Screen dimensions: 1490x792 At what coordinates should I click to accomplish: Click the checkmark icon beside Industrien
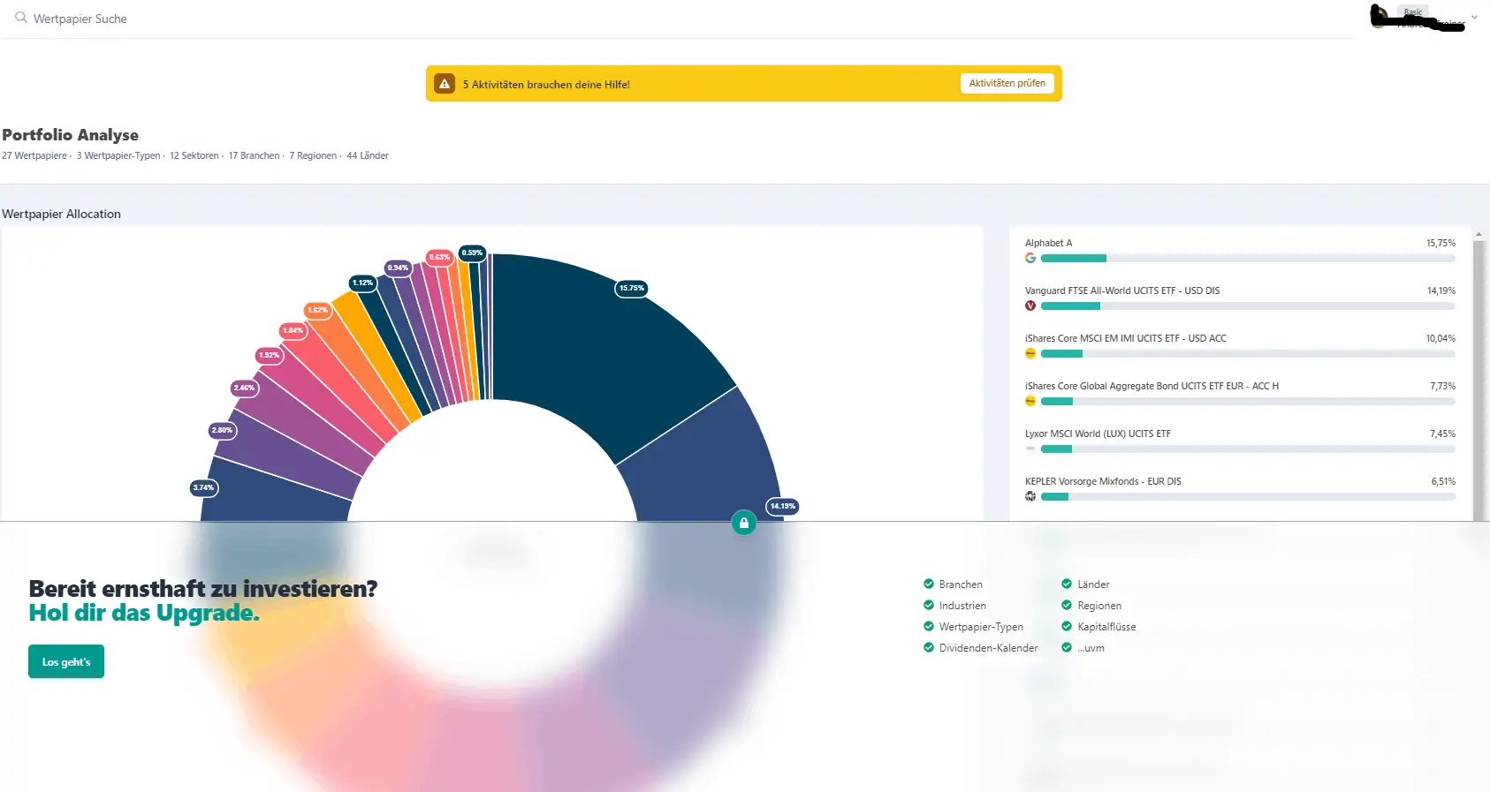coord(929,605)
